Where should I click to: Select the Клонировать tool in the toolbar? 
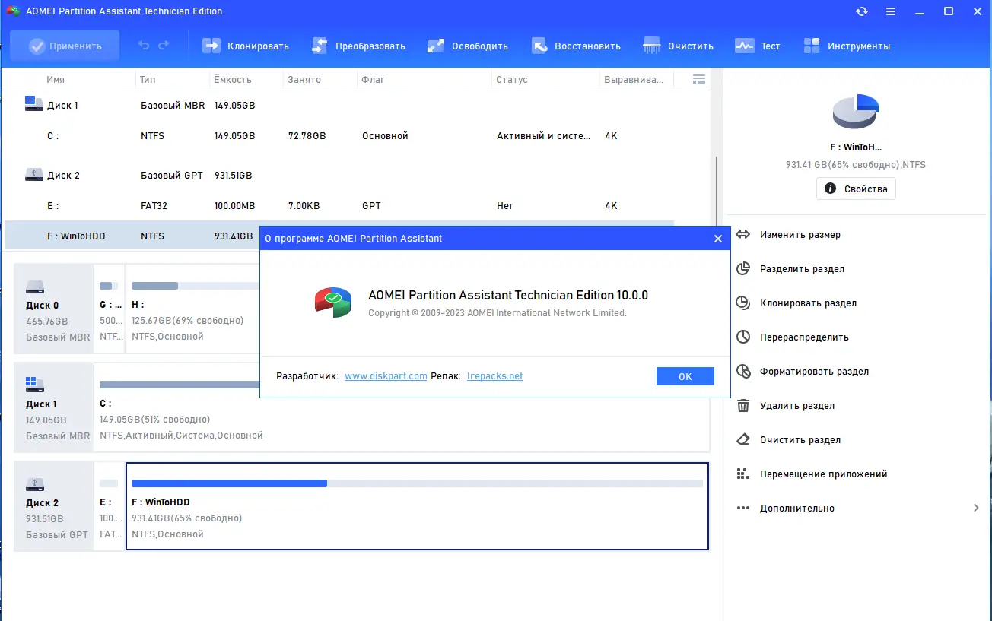[245, 46]
